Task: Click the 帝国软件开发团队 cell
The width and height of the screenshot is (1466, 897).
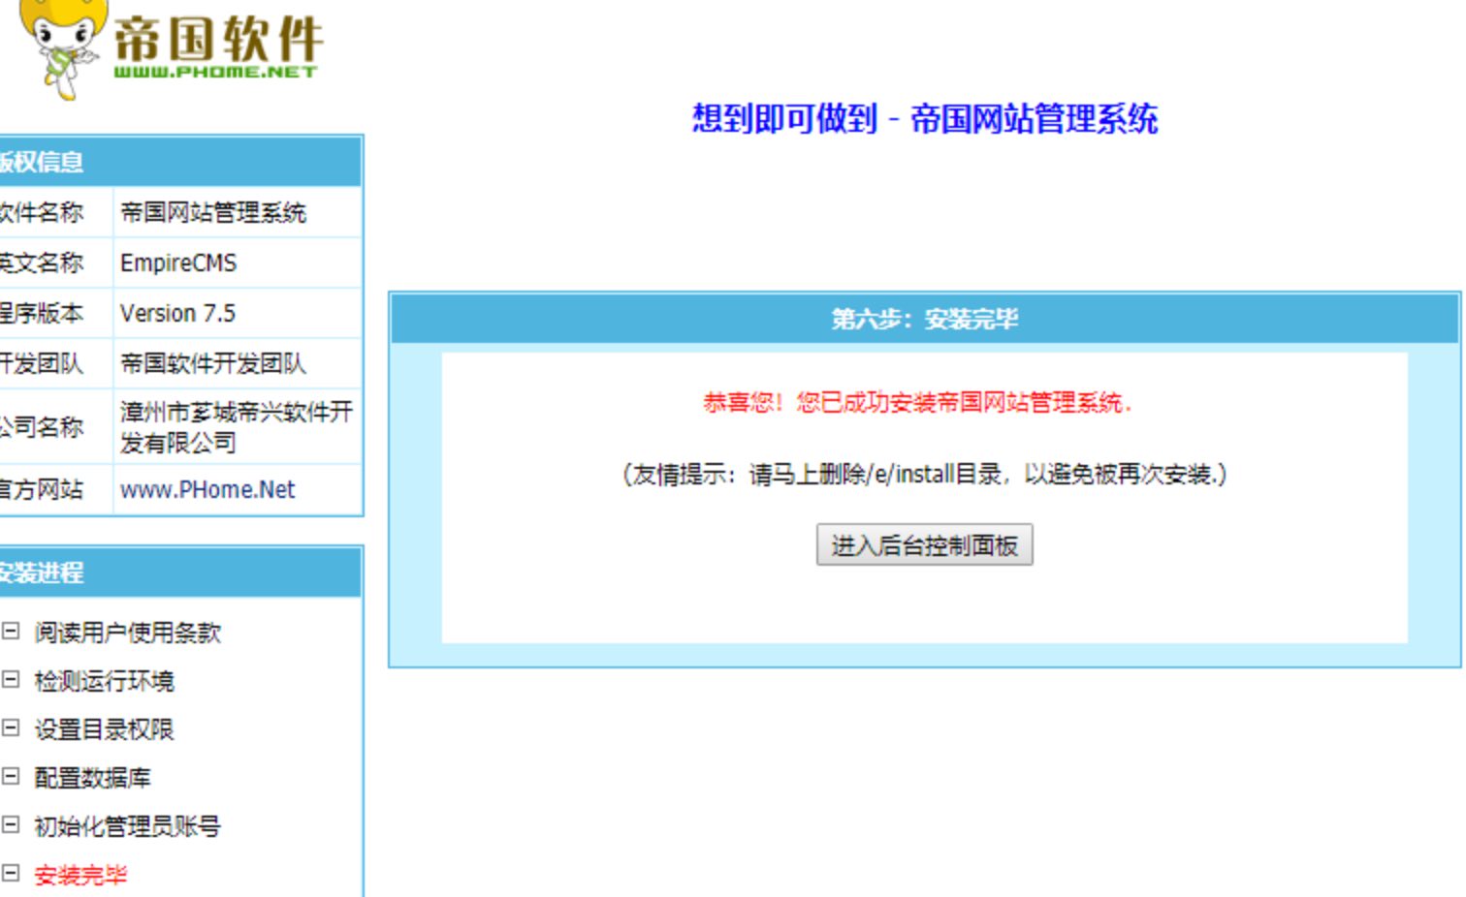Action: (238, 363)
